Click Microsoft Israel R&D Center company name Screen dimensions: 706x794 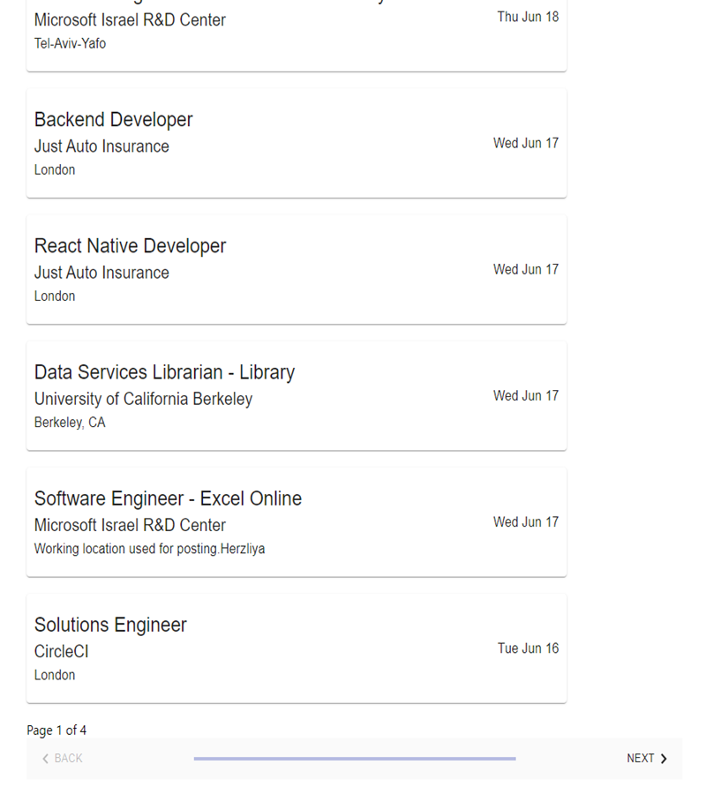pos(130,19)
